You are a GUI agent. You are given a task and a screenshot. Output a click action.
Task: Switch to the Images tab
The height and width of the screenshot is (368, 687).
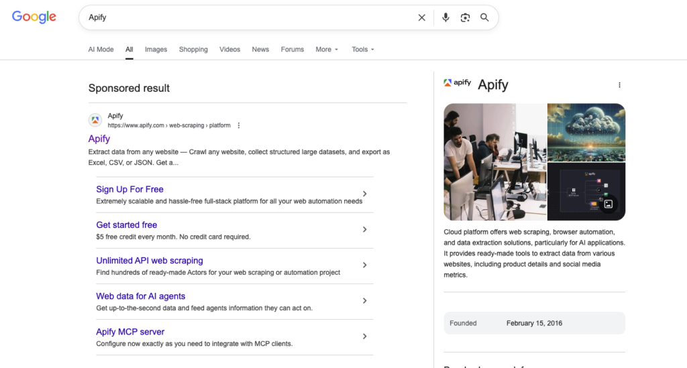pos(156,50)
